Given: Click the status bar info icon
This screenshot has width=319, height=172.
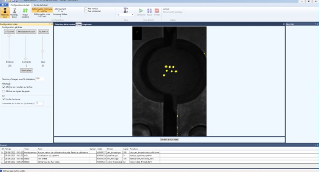Looking at the screenshot, I should click(1, 171).
